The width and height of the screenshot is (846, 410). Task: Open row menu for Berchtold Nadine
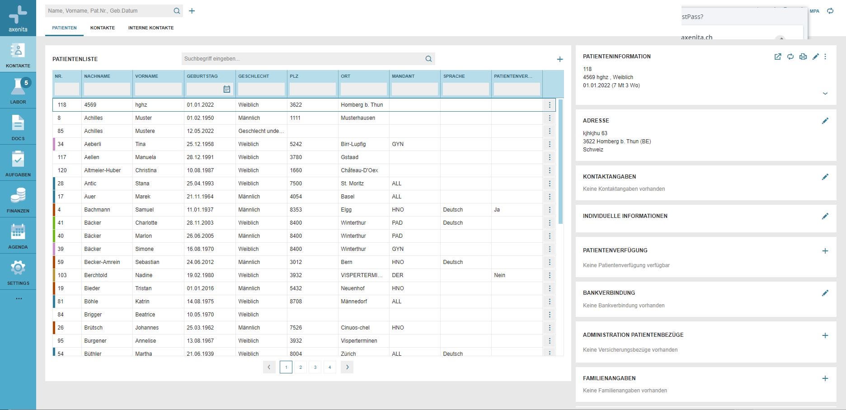(x=550, y=275)
